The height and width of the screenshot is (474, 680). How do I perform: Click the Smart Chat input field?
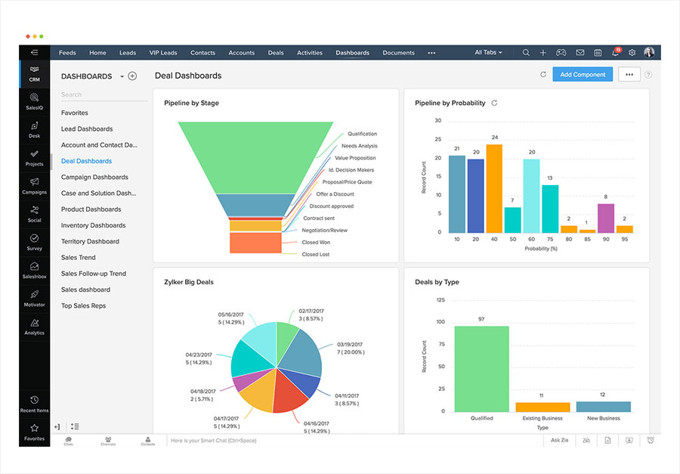pyautogui.click(x=355, y=441)
